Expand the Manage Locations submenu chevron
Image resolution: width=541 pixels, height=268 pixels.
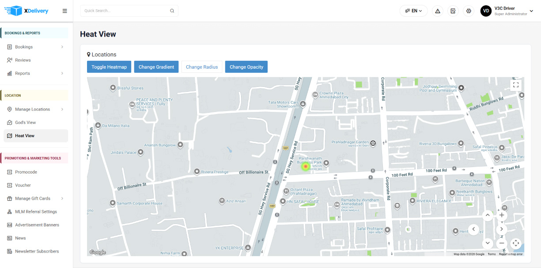click(62, 109)
